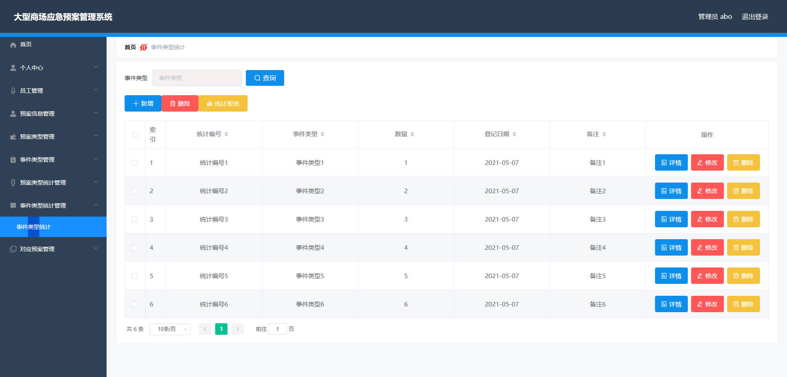Screen dimensions: 787x377
Task: Click the 新增 add button
Action: coord(143,103)
